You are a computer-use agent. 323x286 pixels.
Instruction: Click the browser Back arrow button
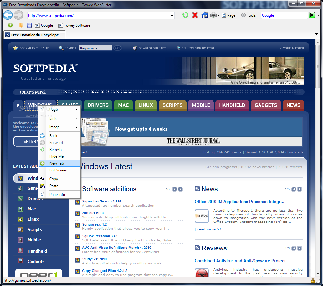pos(8,15)
